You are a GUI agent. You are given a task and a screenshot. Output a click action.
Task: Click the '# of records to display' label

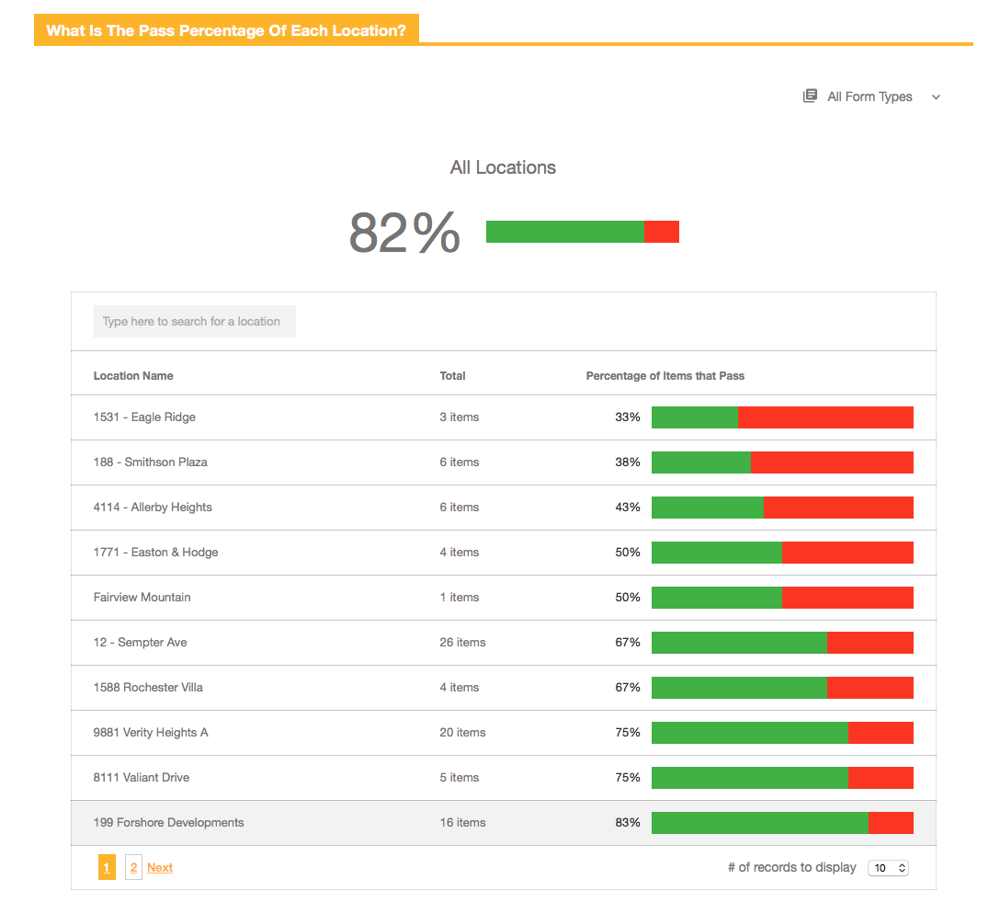[792, 868]
